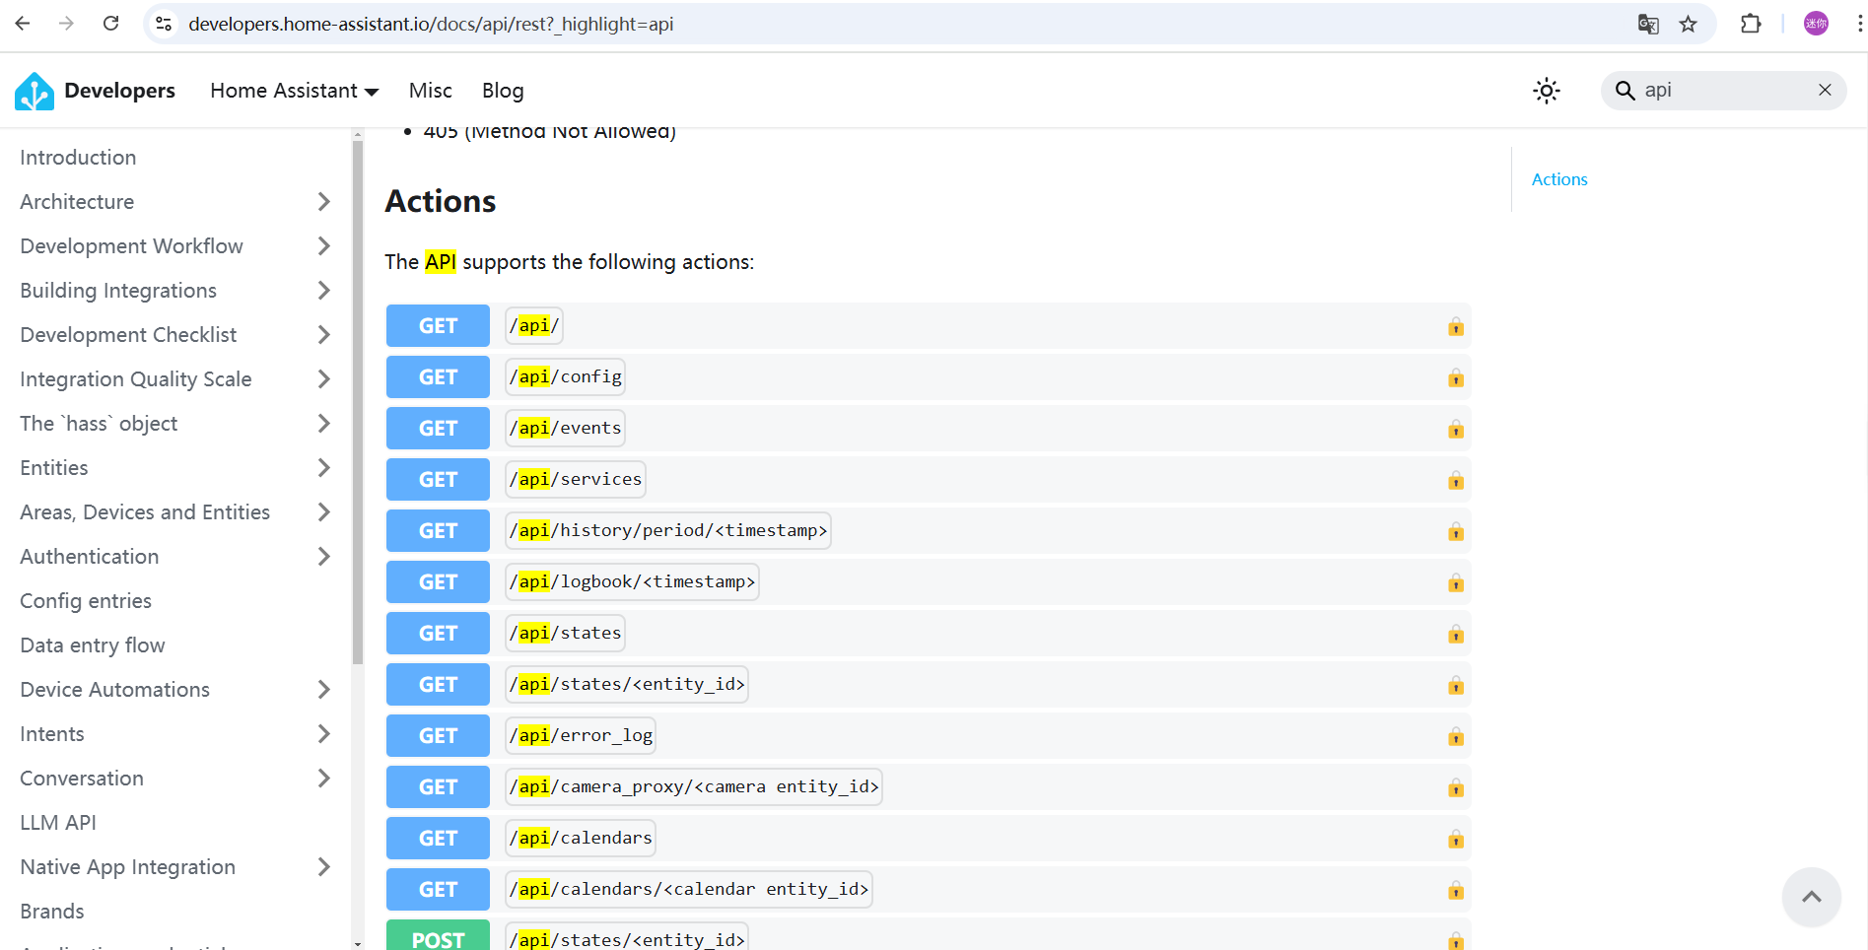Open the site information icon in address bar
The width and height of the screenshot is (1868, 950).
click(x=164, y=24)
